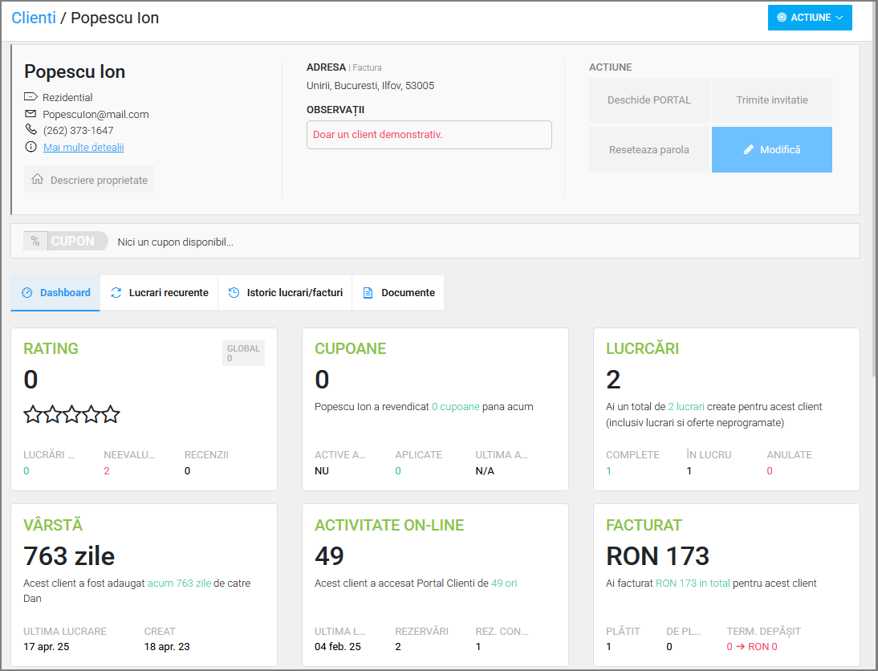This screenshot has width=878, height=671.
Task: Open the Mai multe detalii link
Action: click(x=83, y=147)
